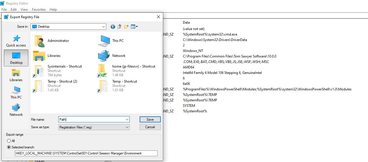Click Registry Editor app icon in title bar
368x162 pixels.
(x=2, y=3)
